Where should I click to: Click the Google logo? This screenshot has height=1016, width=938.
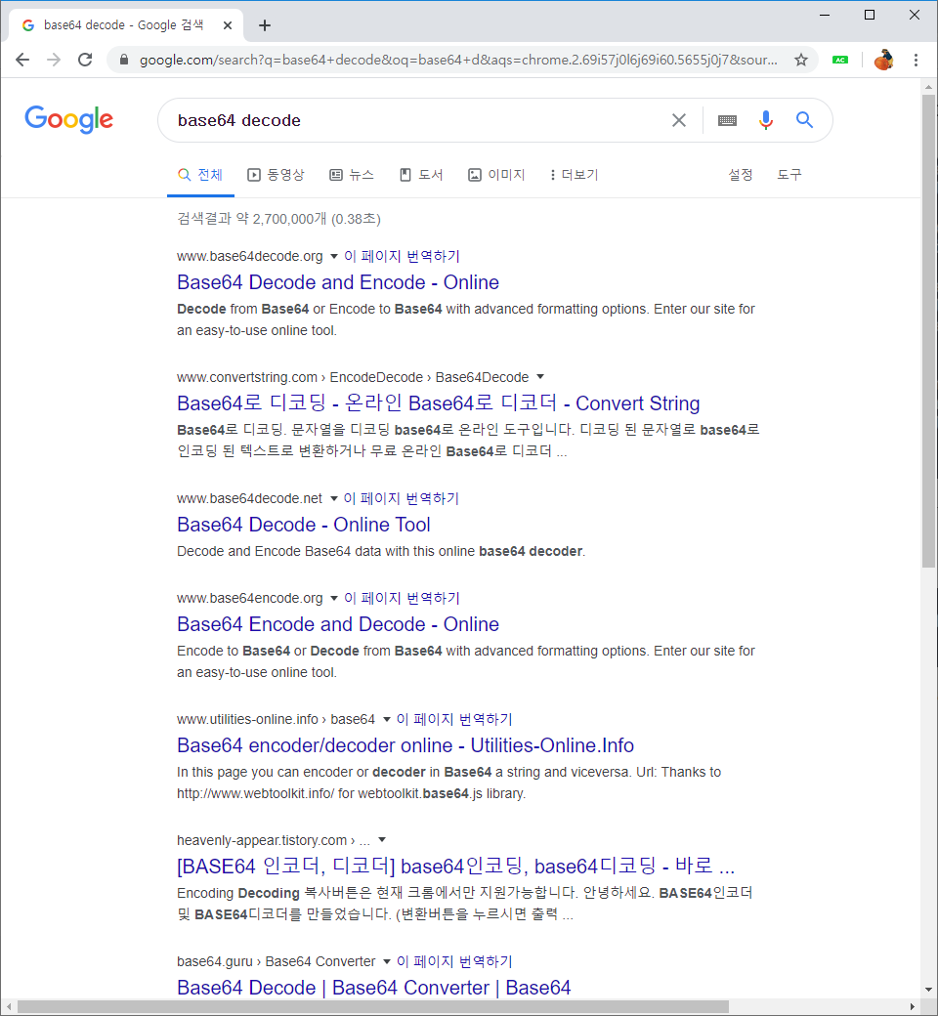(68, 119)
